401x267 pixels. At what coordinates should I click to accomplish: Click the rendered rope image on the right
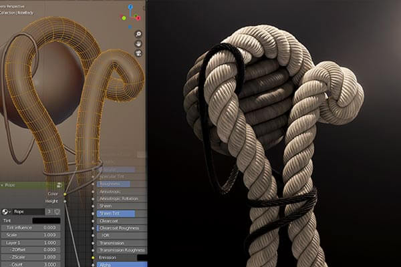point(274,133)
